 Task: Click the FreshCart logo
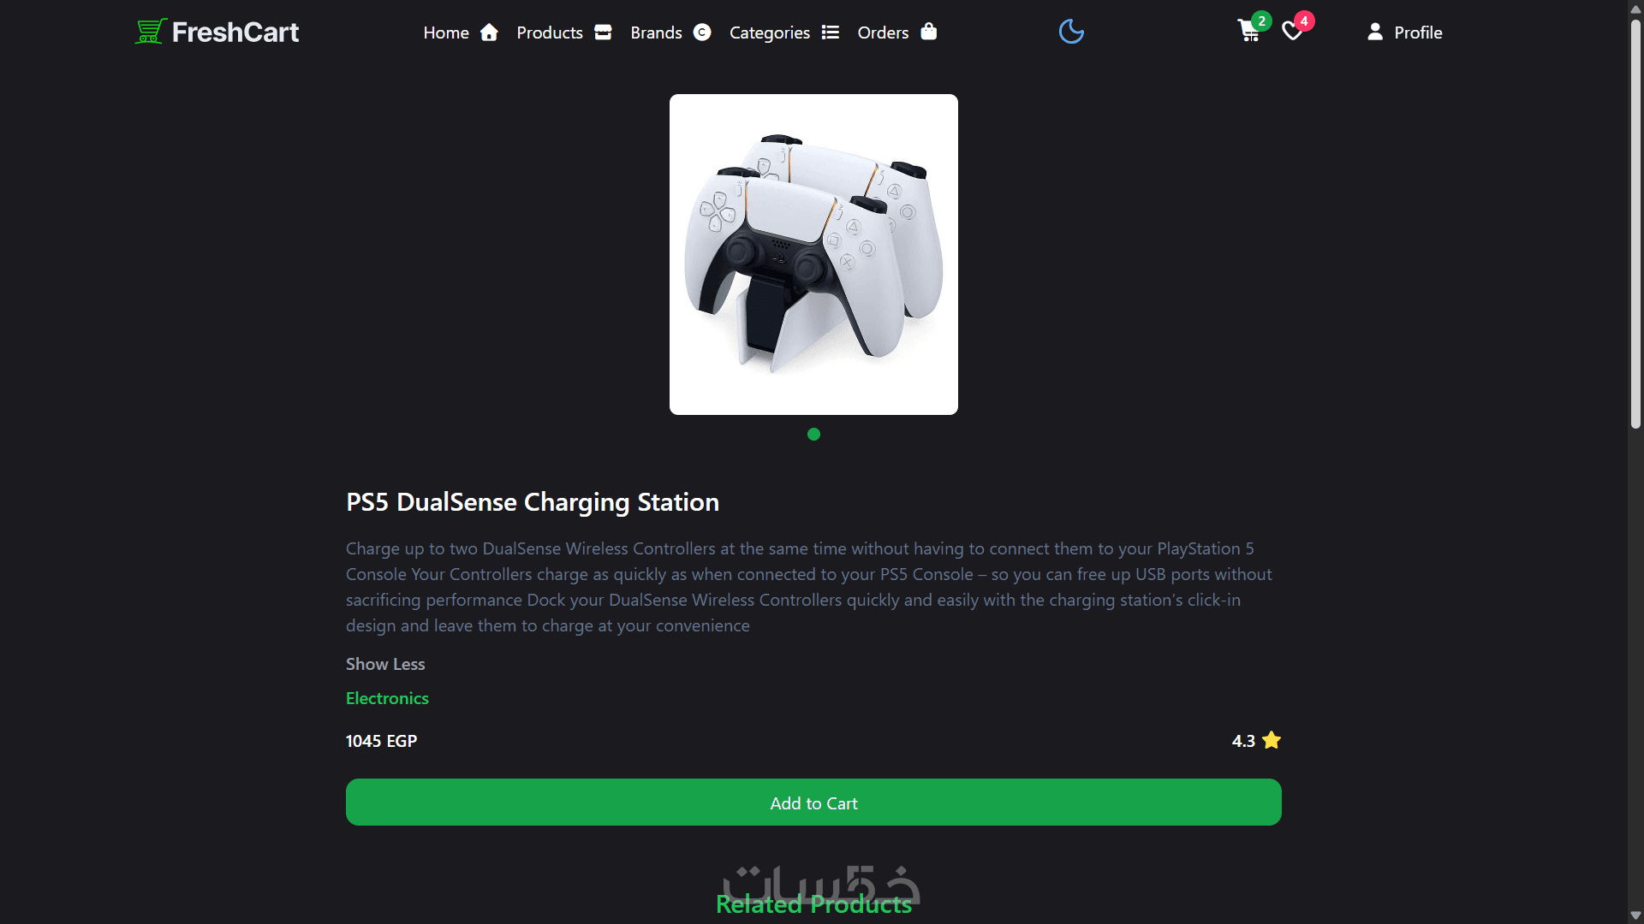(217, 32)
